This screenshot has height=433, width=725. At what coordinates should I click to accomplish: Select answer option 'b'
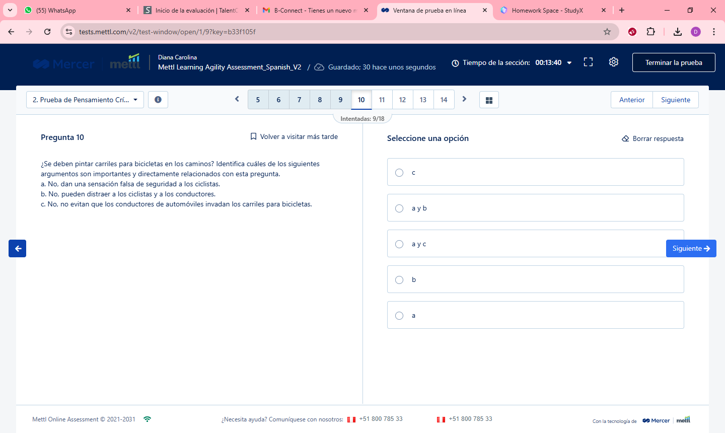coord(536,279)
